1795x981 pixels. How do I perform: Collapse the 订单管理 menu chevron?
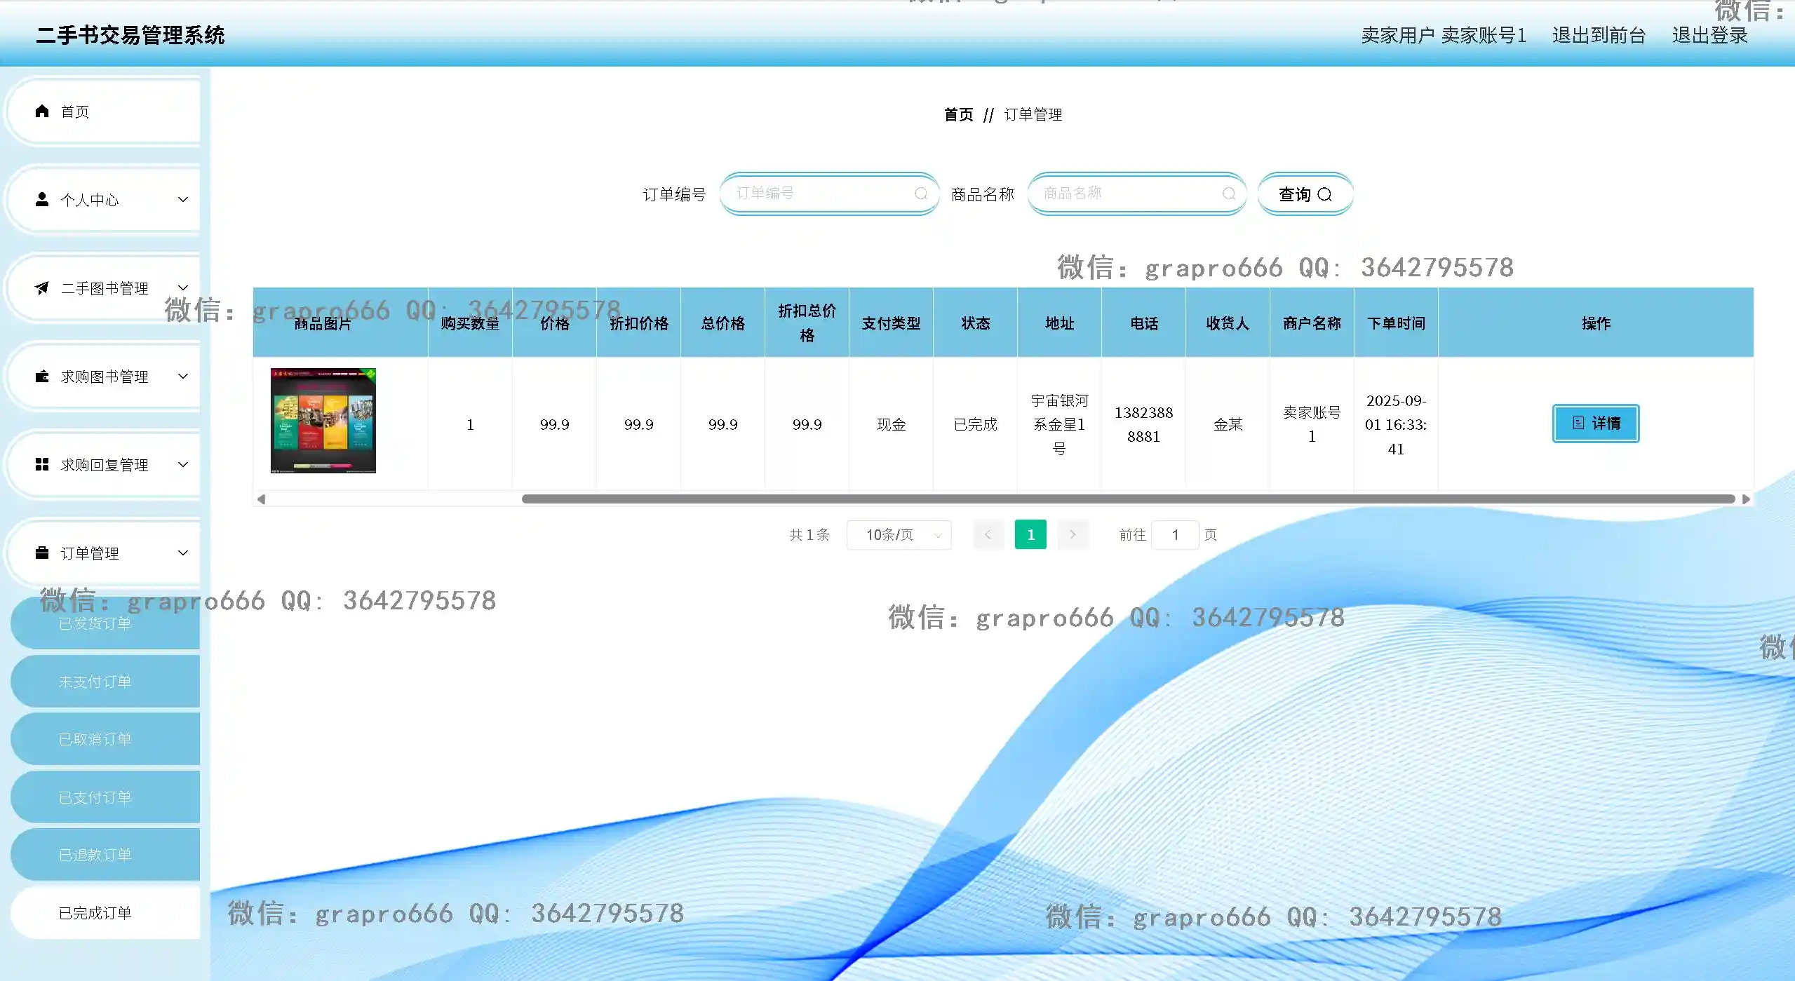point(183,553)
